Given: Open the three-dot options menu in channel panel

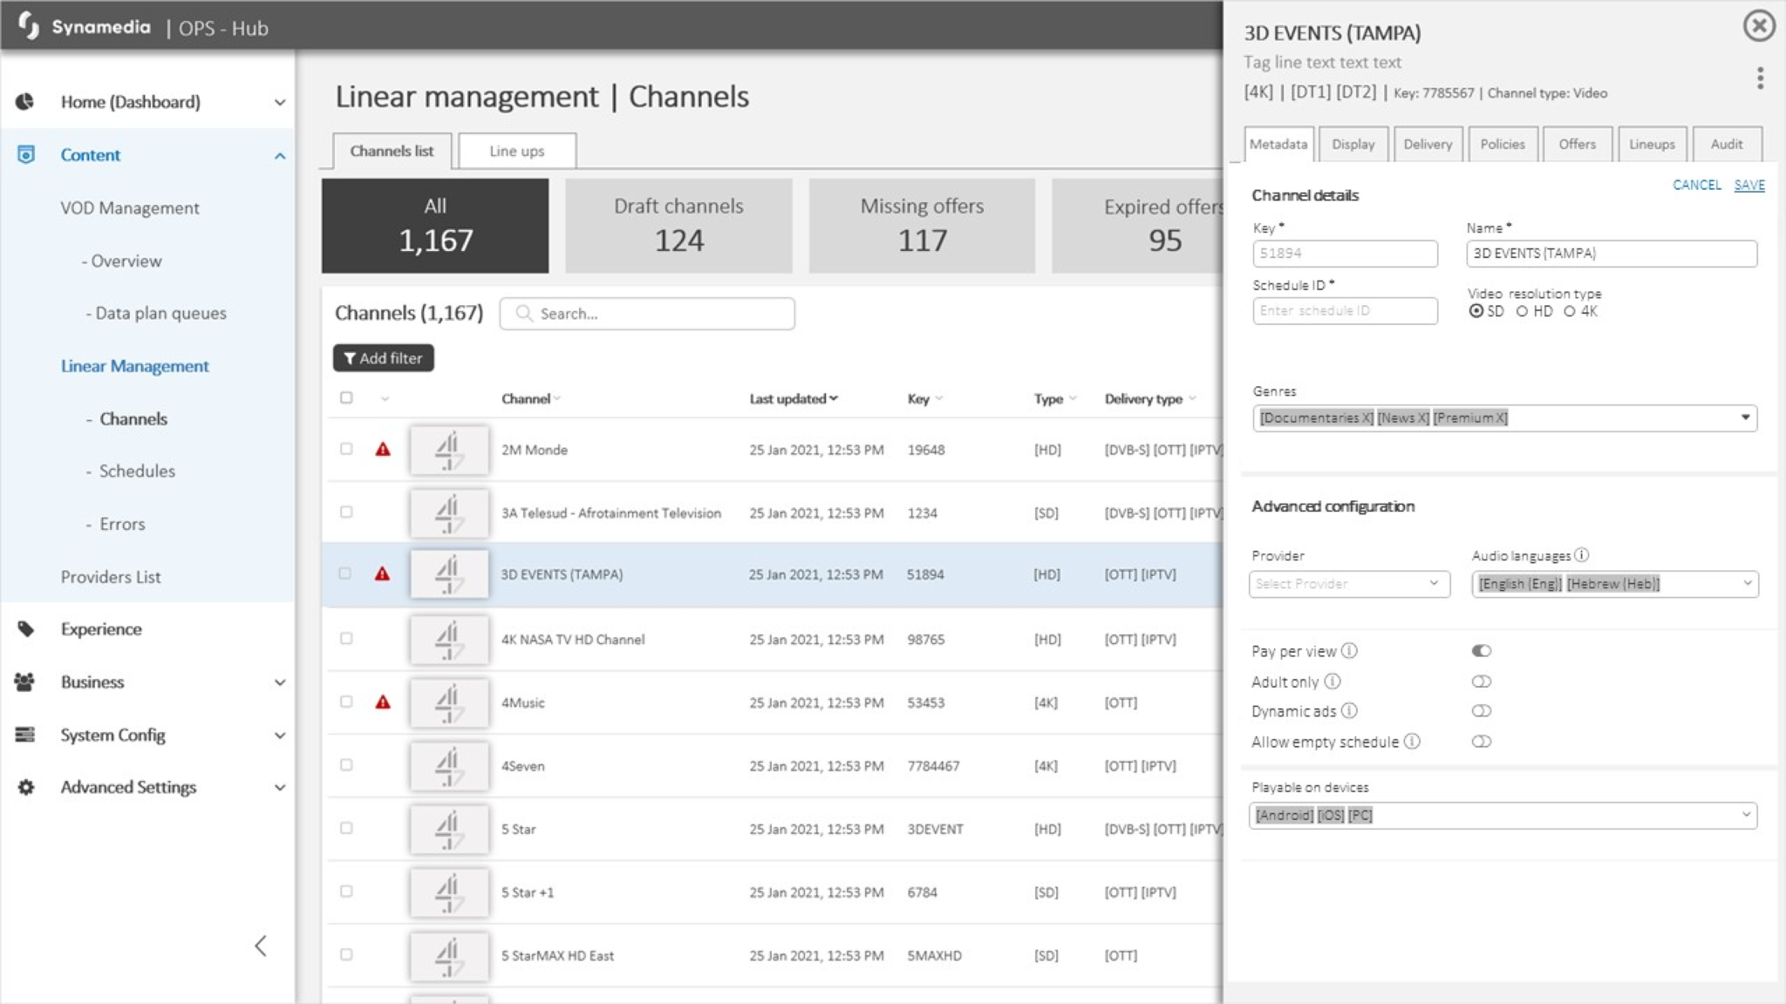Looking at the screenshot, I should pos(1760,78).
